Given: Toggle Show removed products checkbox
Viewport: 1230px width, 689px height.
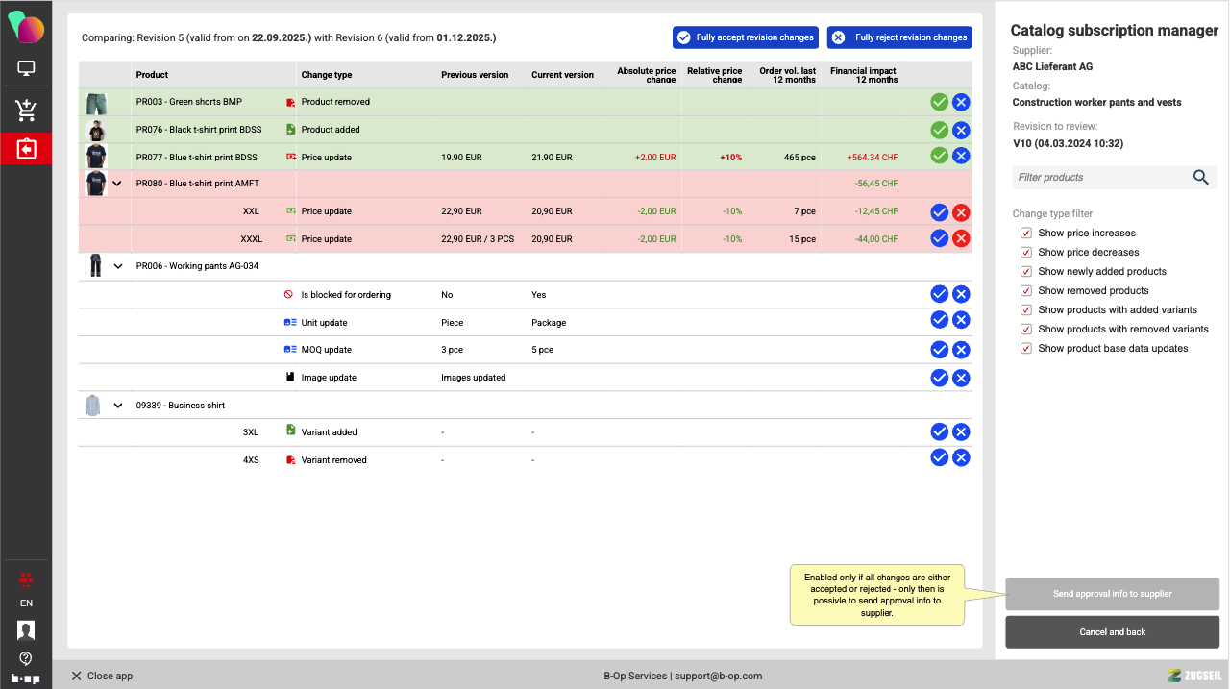Looking at the screenshot, I should click(x=1026, y=291).
